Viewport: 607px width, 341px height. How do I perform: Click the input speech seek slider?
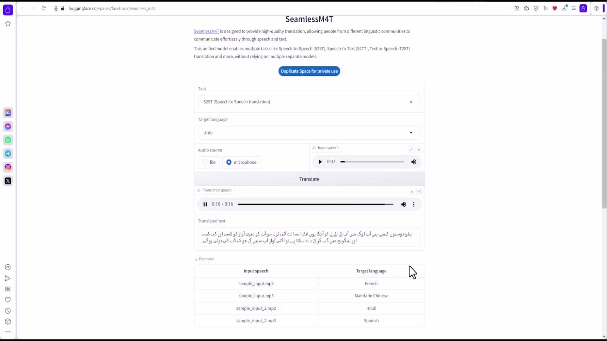pyautogui.click(x=372, y=162)
